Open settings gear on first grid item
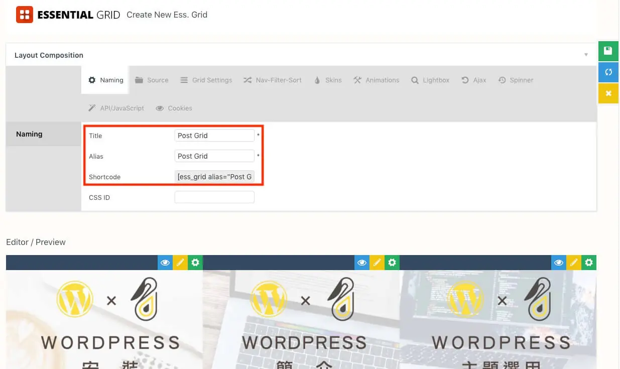 click(x=195, y=263)
